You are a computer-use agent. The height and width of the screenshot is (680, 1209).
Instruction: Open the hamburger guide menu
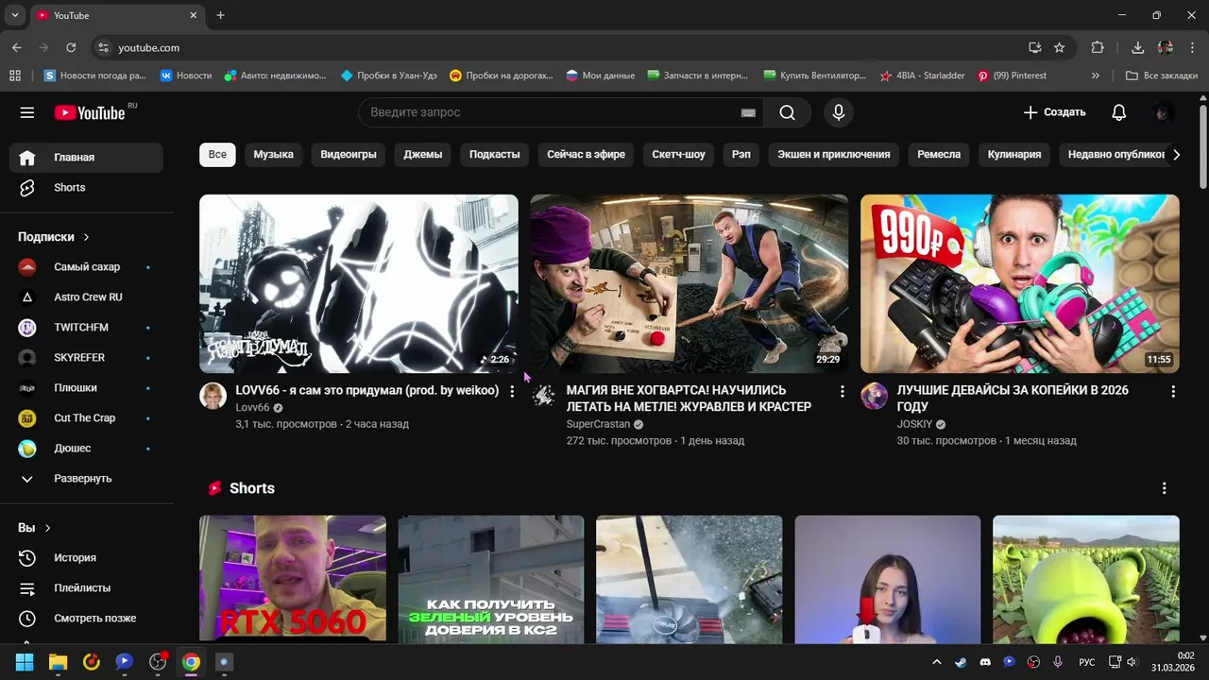27,112
